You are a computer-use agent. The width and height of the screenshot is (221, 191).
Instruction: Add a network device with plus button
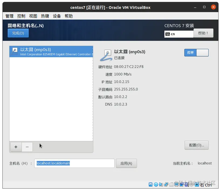tap(16, 147)
